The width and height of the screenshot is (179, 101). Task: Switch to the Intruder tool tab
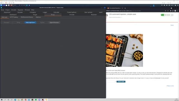click(72, 15)
